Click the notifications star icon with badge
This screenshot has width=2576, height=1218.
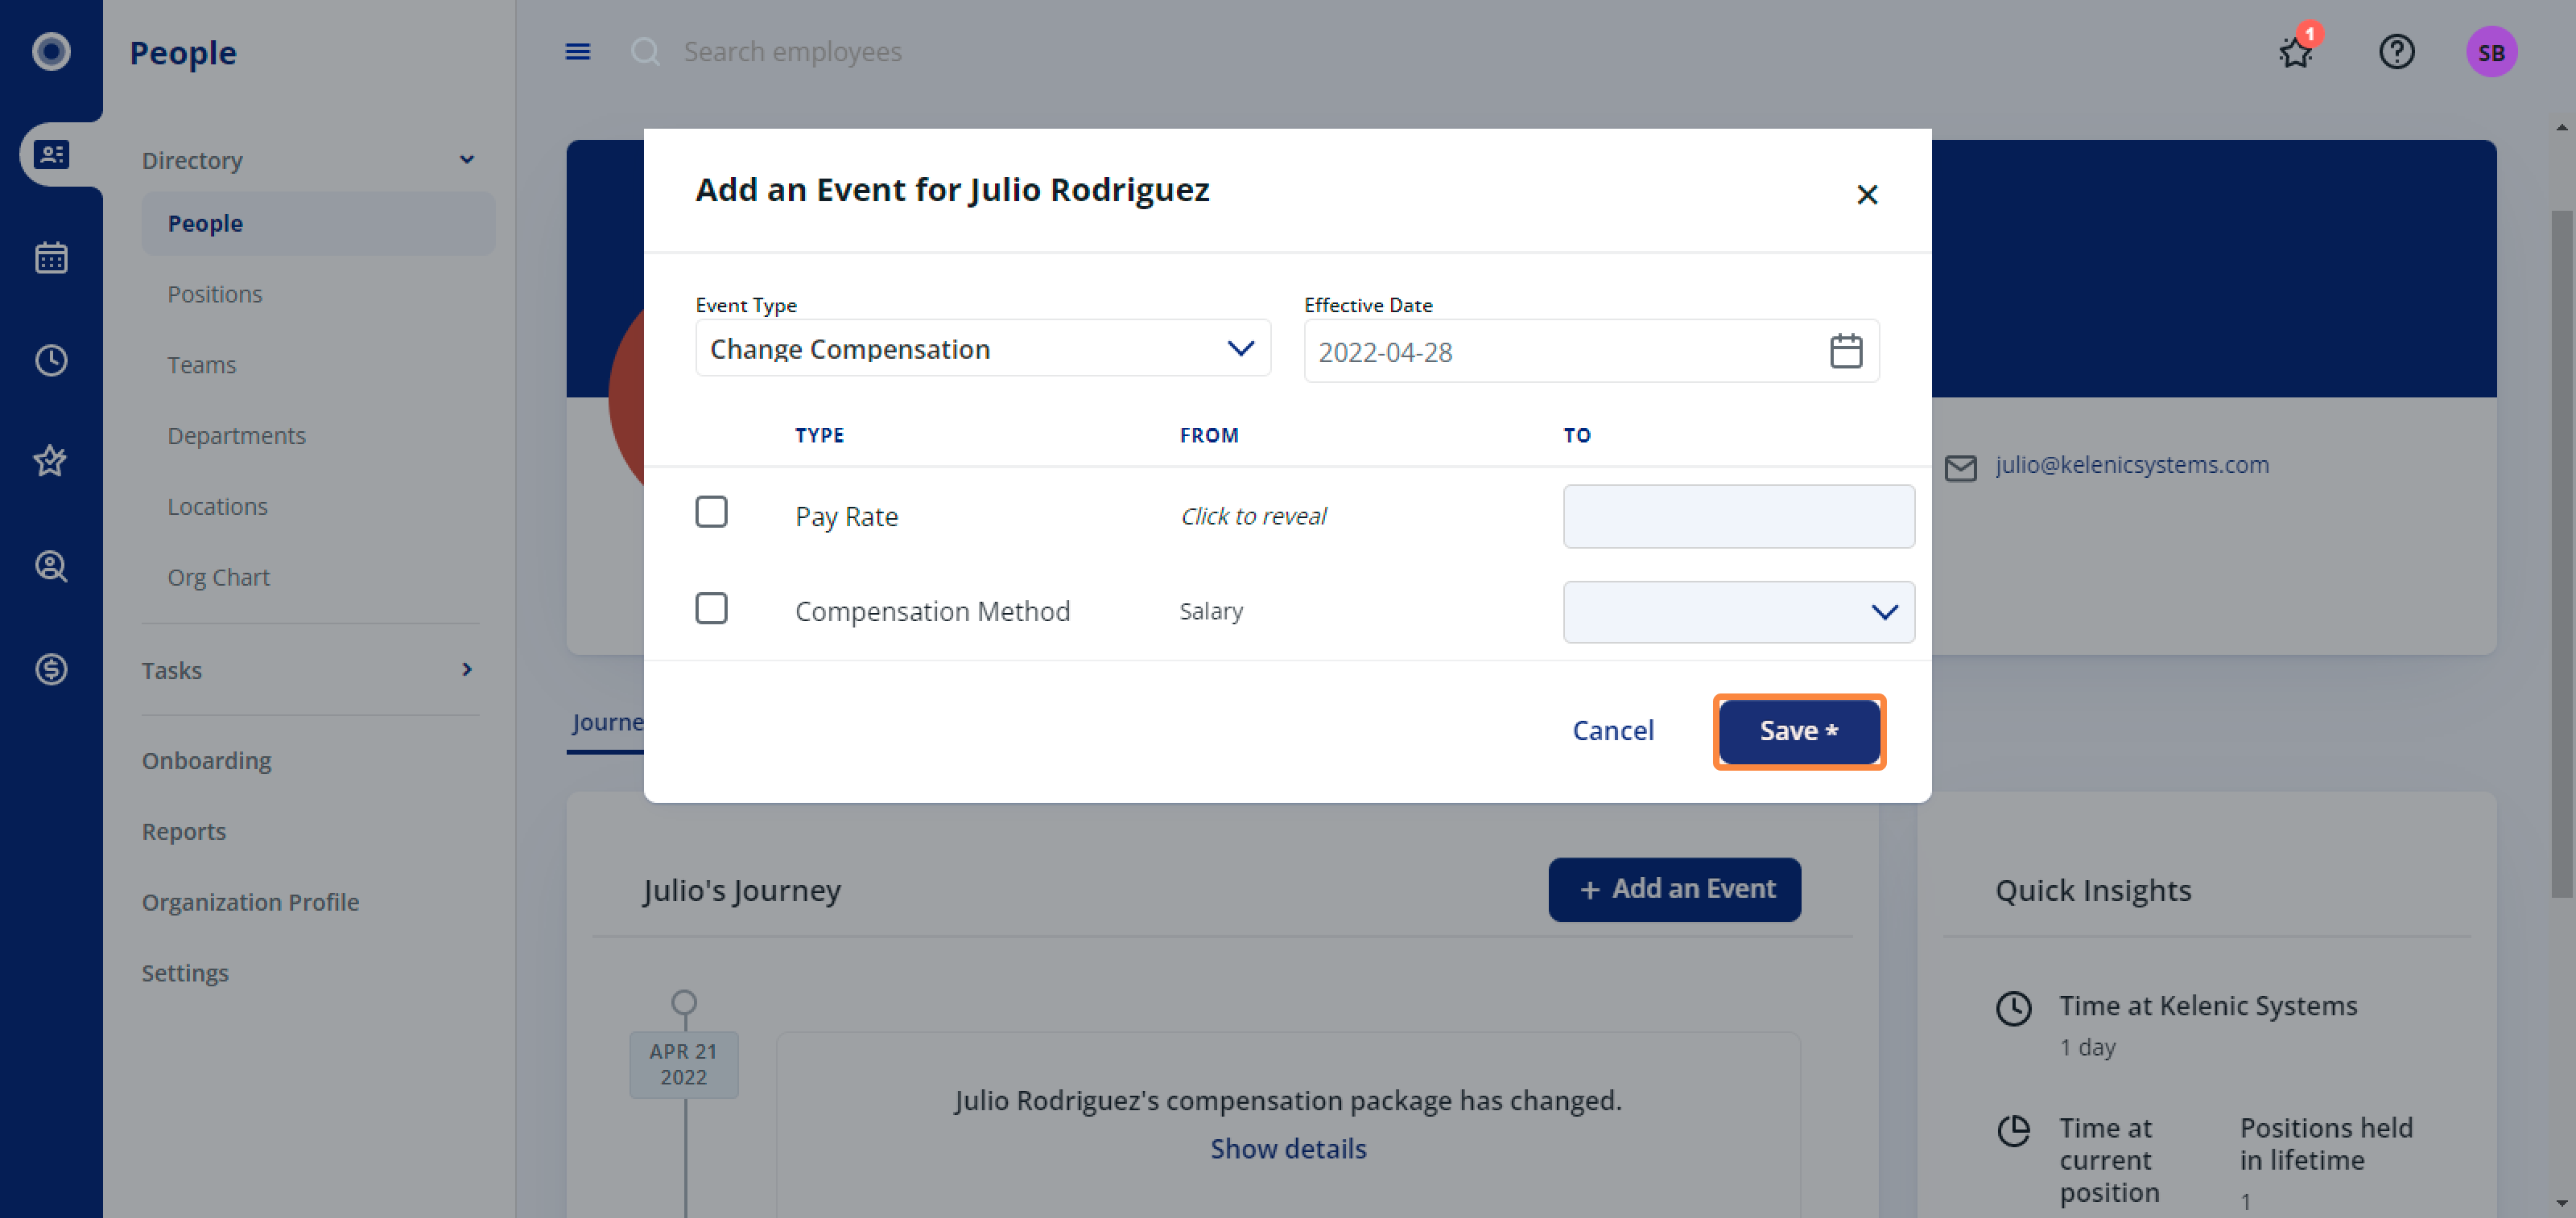(x=2296, y=52)
